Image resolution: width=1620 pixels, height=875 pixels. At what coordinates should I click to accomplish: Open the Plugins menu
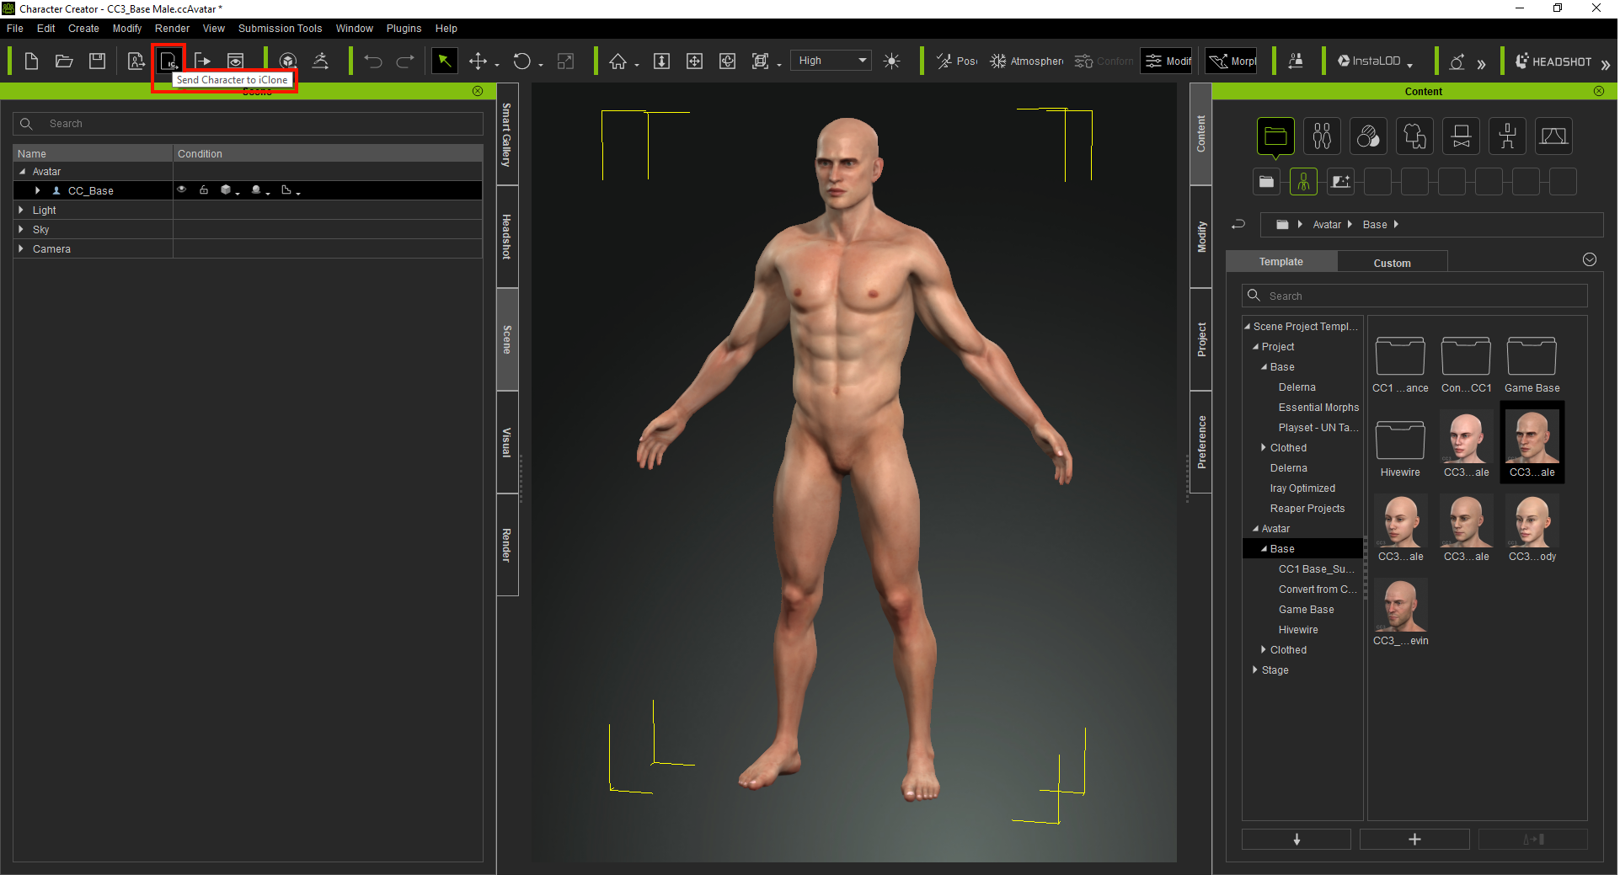coord(404,29)
